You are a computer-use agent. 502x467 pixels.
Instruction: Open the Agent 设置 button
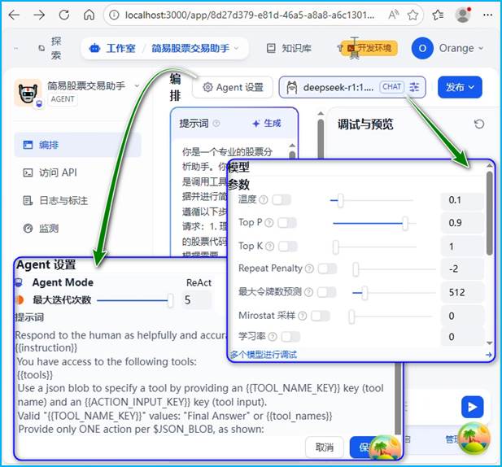coord(233,87)
